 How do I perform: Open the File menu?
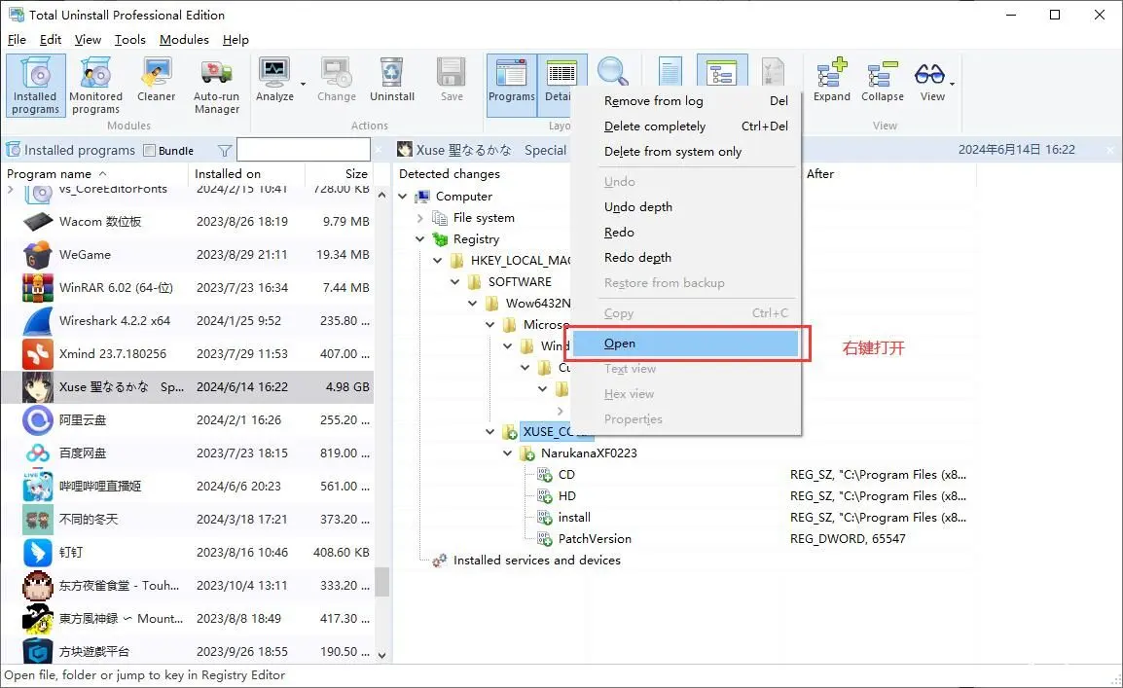point(17,39)
